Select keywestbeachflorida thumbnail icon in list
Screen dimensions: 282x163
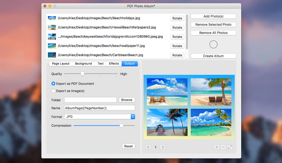pos(52,37)
